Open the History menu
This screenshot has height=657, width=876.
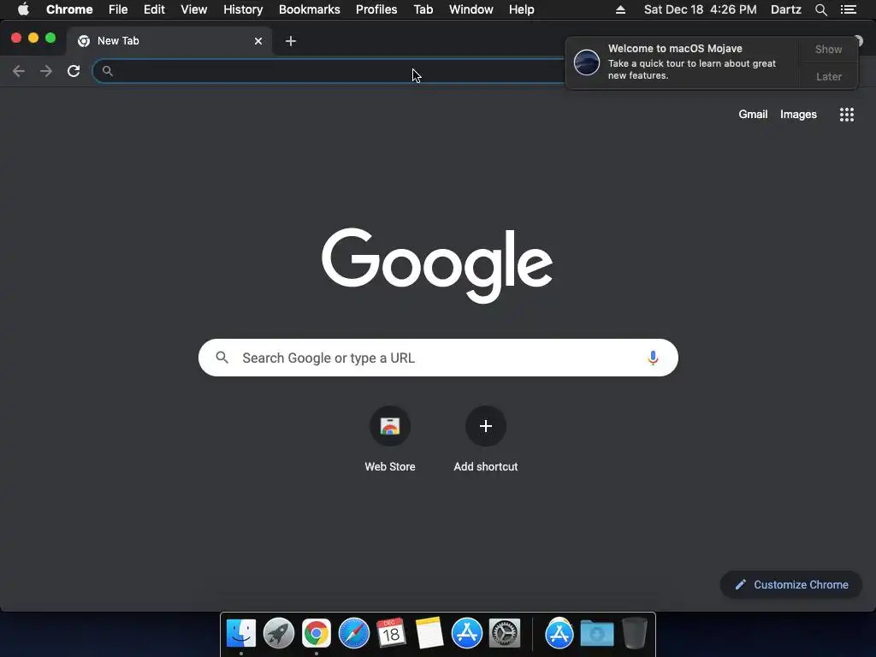(x=243, y=9)
